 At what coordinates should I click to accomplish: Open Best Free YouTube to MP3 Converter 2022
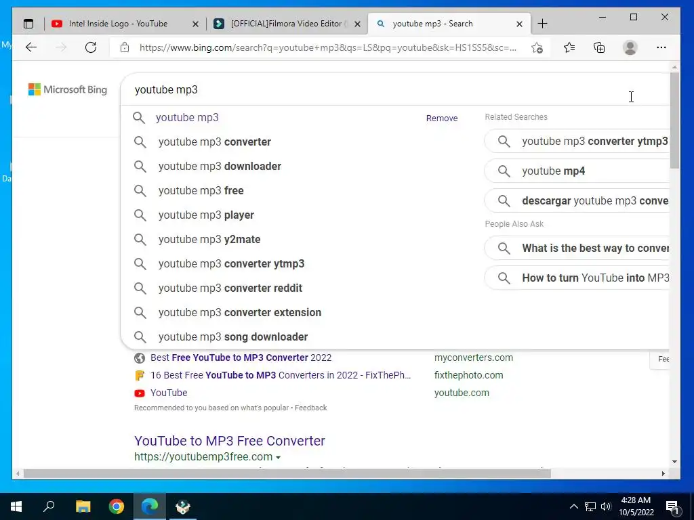(241, 357)
